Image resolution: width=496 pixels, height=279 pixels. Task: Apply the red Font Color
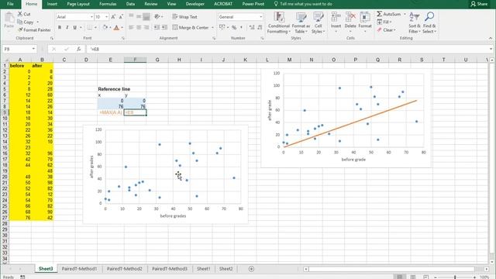[116, 28]
